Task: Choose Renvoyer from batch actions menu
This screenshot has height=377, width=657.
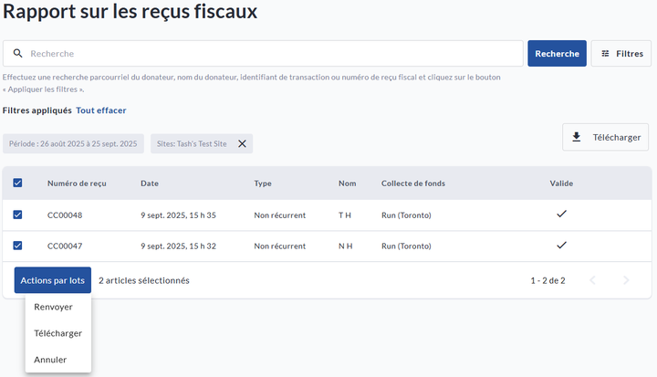Action: click(53, 307)
